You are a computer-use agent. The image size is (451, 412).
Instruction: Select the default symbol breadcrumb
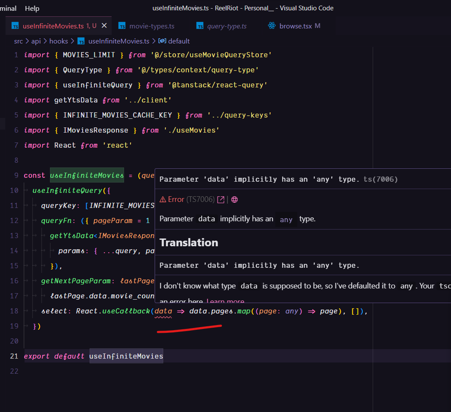pyautogui.click(x=179, y=41)
